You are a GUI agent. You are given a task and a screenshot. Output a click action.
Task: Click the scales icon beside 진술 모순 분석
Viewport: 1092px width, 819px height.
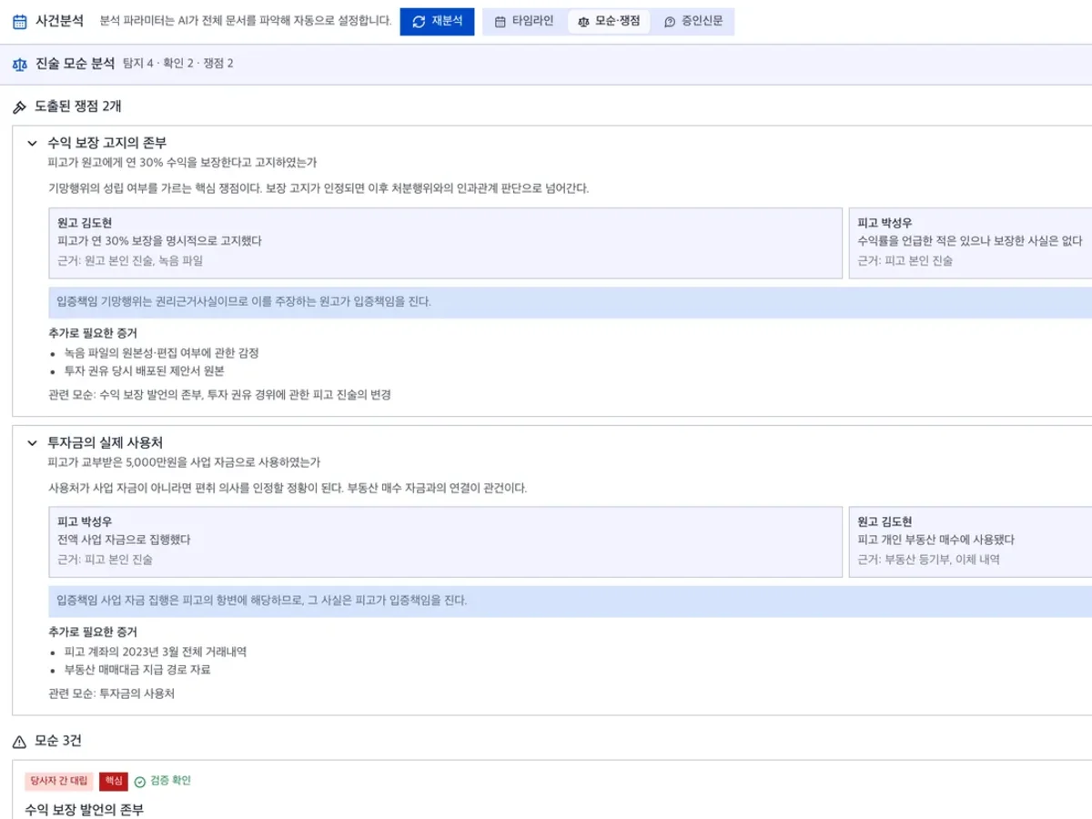tap(19, 64)
